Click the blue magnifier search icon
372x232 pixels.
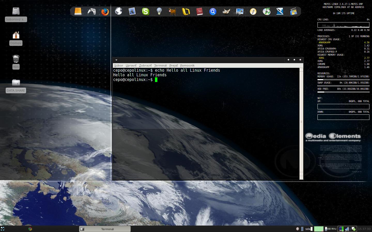(x=213, y=12)
